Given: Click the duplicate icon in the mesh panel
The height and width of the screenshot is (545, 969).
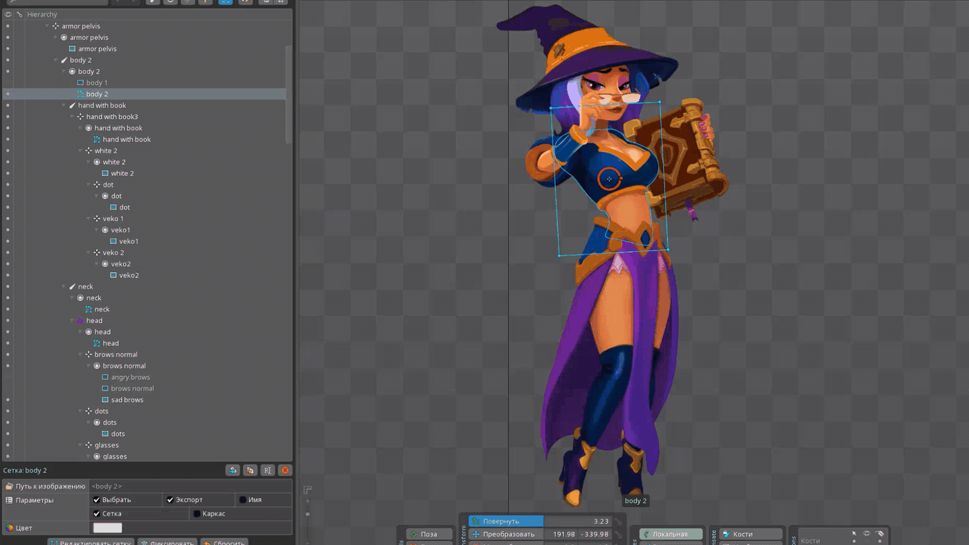Looking at the screenshot, I should coord(250,470).
